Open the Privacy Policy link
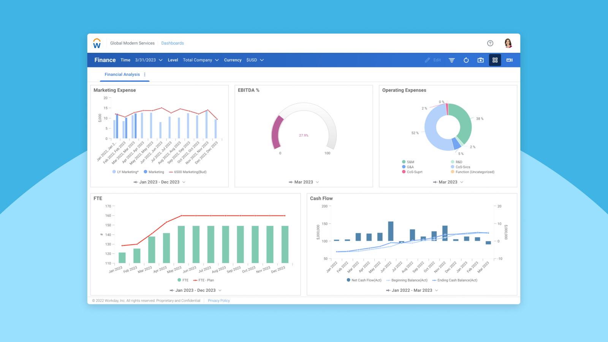 (x=218, y=301)
